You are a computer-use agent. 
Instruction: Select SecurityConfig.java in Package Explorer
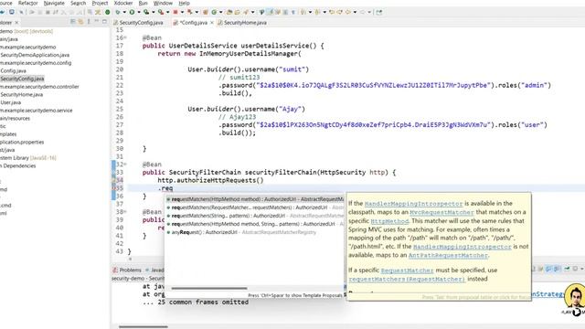click(x=22, y=79)
